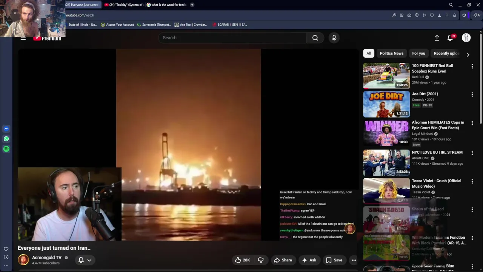Image resolution: width=483 pixels, height=272 pixels.
Task: Open State of Illinois bookmark
Action: point(83,25)
